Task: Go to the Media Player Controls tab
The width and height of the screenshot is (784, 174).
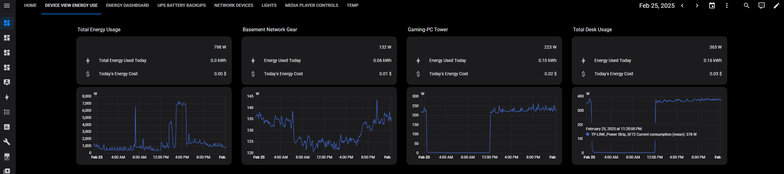Action: (x=311, y=6)
